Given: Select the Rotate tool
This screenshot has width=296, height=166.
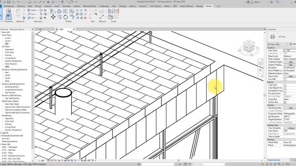Looking at the screenshot, I should pyautogui.click(x=66, y=17).
